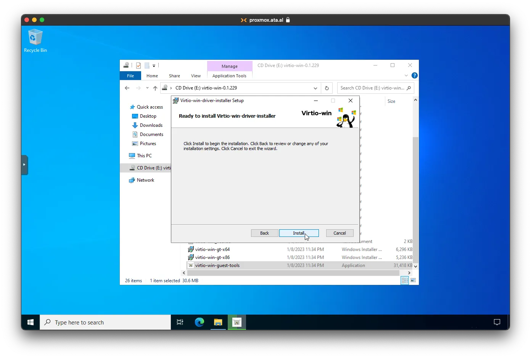This screenshot has width=531, height=358.
Task: Expand the address bar history dropdown
Action: pyautogui.click(x=315, y=88)
